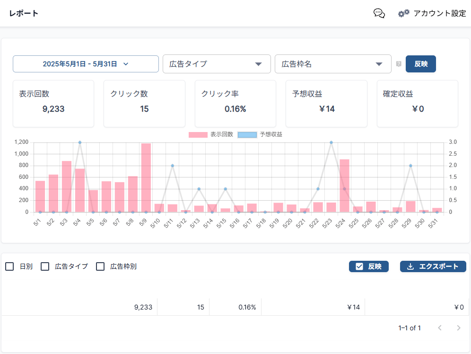Screen dimensions: 471x354
Task: Toggle the 広告タイプ checkbox
Action: click(x=45, y=266)
